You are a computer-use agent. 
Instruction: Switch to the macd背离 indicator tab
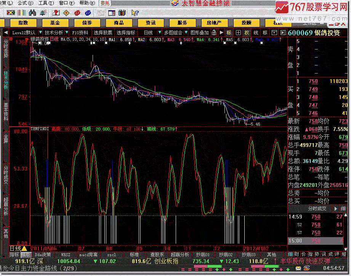(x=88, y=255)
